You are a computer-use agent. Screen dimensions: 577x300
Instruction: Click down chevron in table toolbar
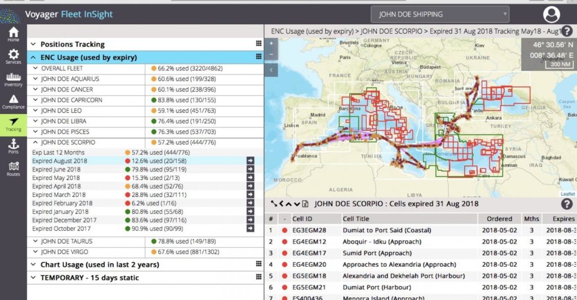point(297,204)
